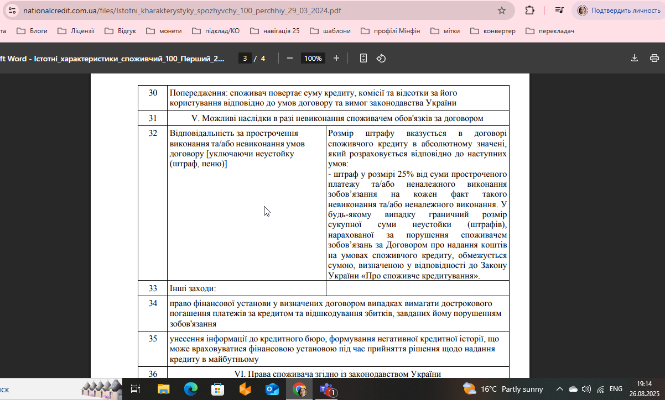Screen dimensions: 665x400
Task: Open the монети bookmarks folder
Action: [164, 31]
